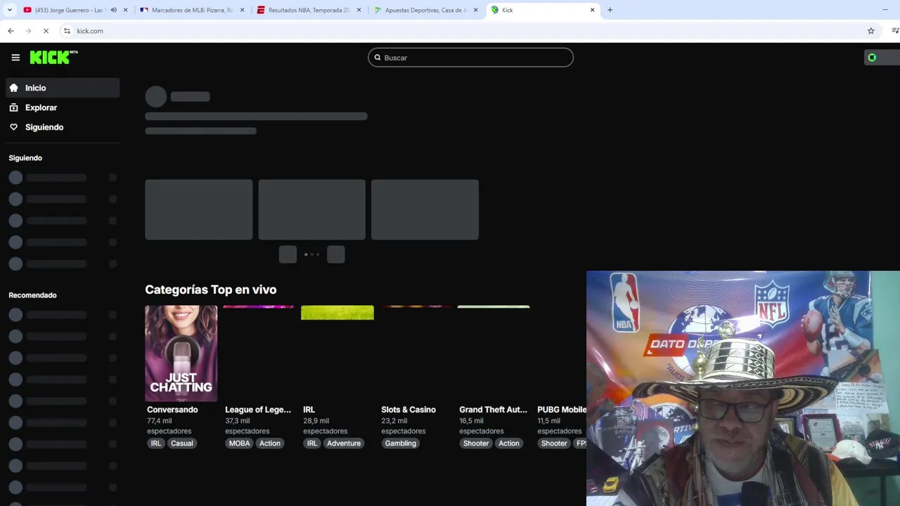Viewport: 900px width, 506px height.
Task: Click the IRL tag under Conversando
Action: tap(156, 443)
